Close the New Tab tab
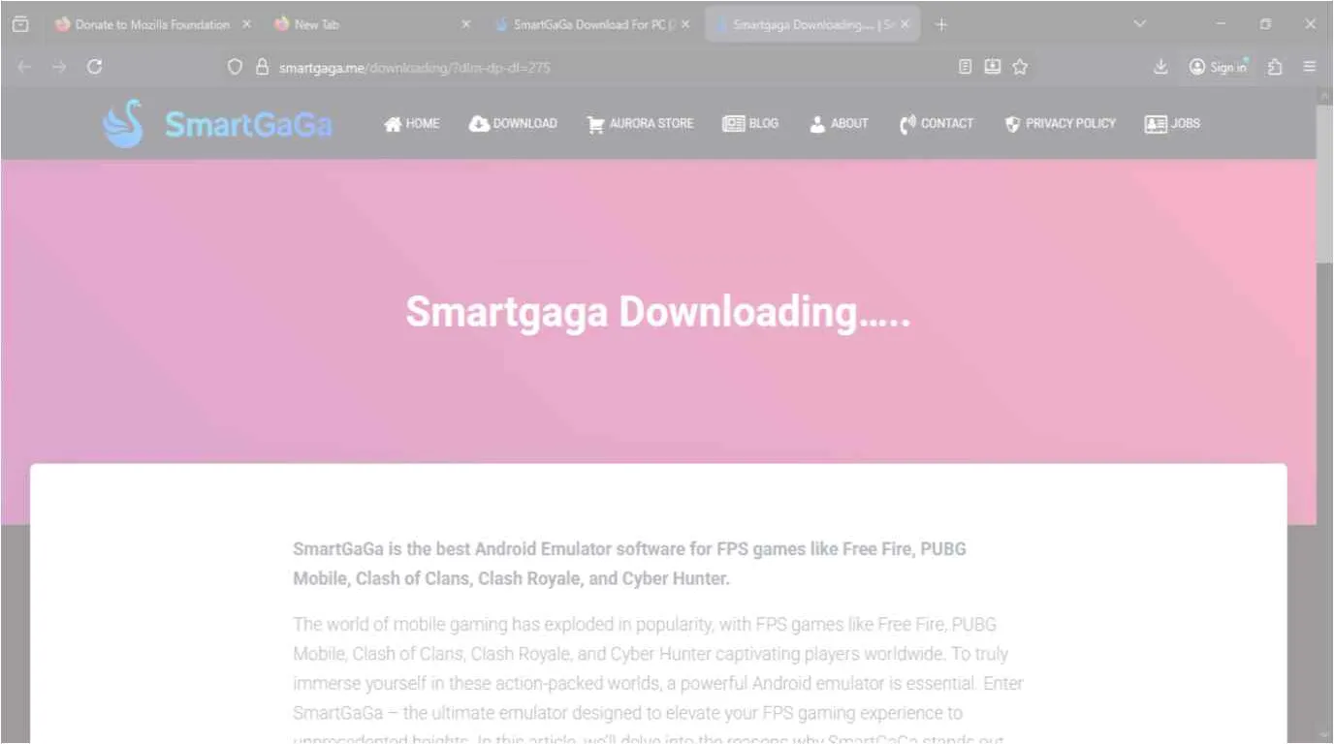This screenshot has height=744, width=1334. click(465, 25)
